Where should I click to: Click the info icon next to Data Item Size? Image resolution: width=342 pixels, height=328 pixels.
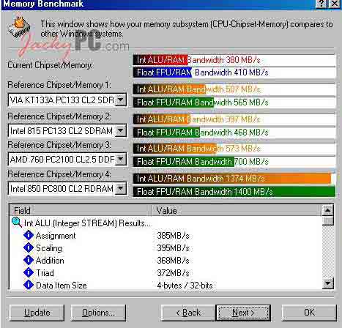point(29,285)
